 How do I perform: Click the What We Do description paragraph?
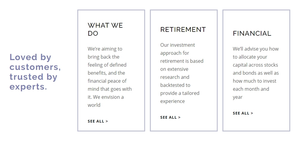110,77
